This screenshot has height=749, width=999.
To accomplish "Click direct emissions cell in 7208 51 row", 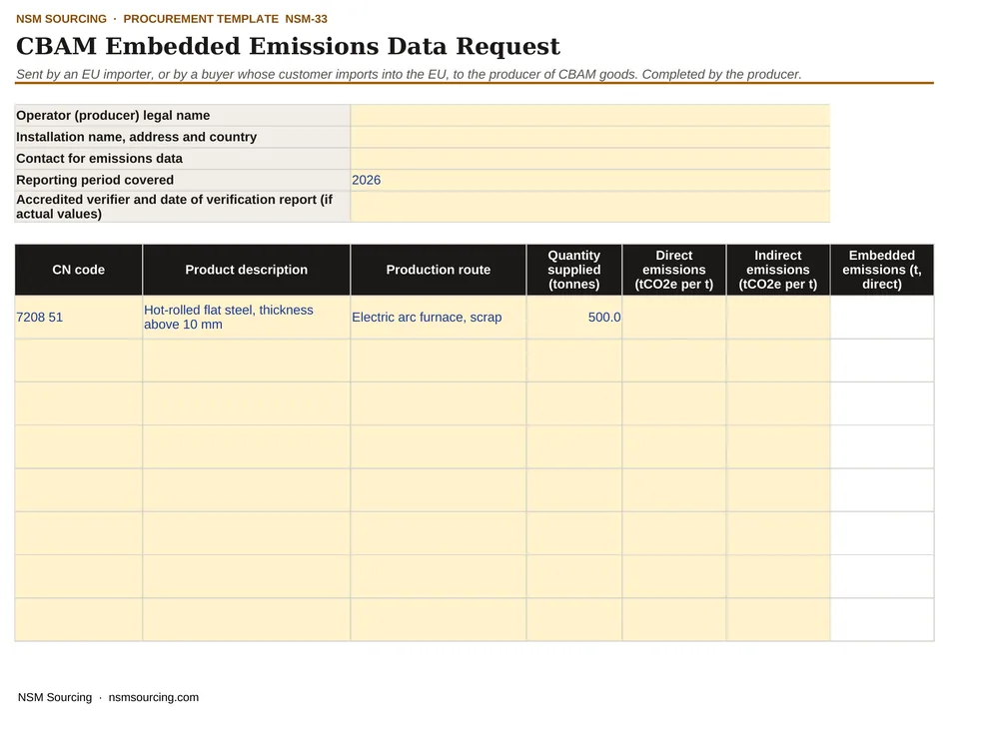I will coord(674,318).
